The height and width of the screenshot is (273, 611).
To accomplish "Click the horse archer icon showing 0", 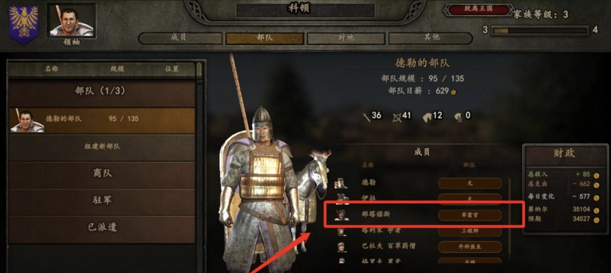I will click(x=458, y=116).
